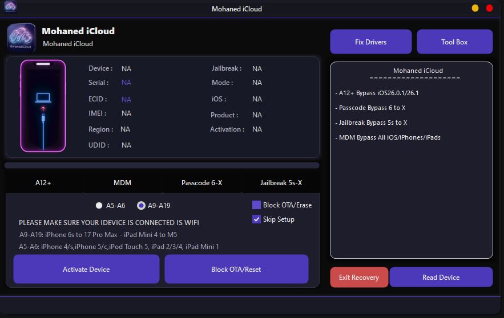
Task: Click the 'A9-A19: iPhone 6s to 17 Pro Max' line
Action: point(98,235)
